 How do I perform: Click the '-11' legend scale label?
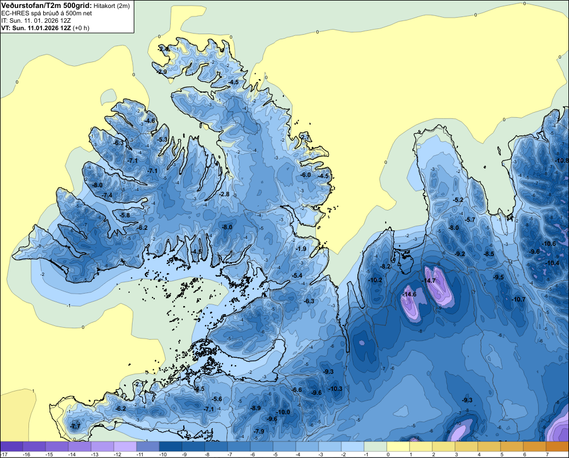point(140,455)
